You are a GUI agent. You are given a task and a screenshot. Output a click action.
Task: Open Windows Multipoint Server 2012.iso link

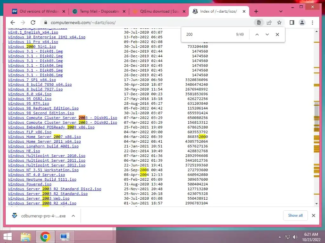(x=47, y=165)
